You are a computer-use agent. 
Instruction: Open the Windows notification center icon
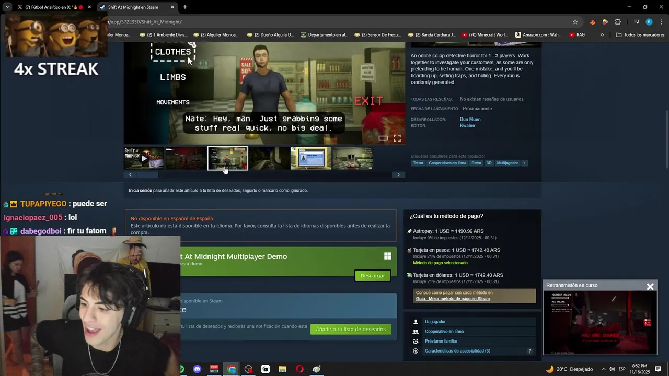point(658,369)
